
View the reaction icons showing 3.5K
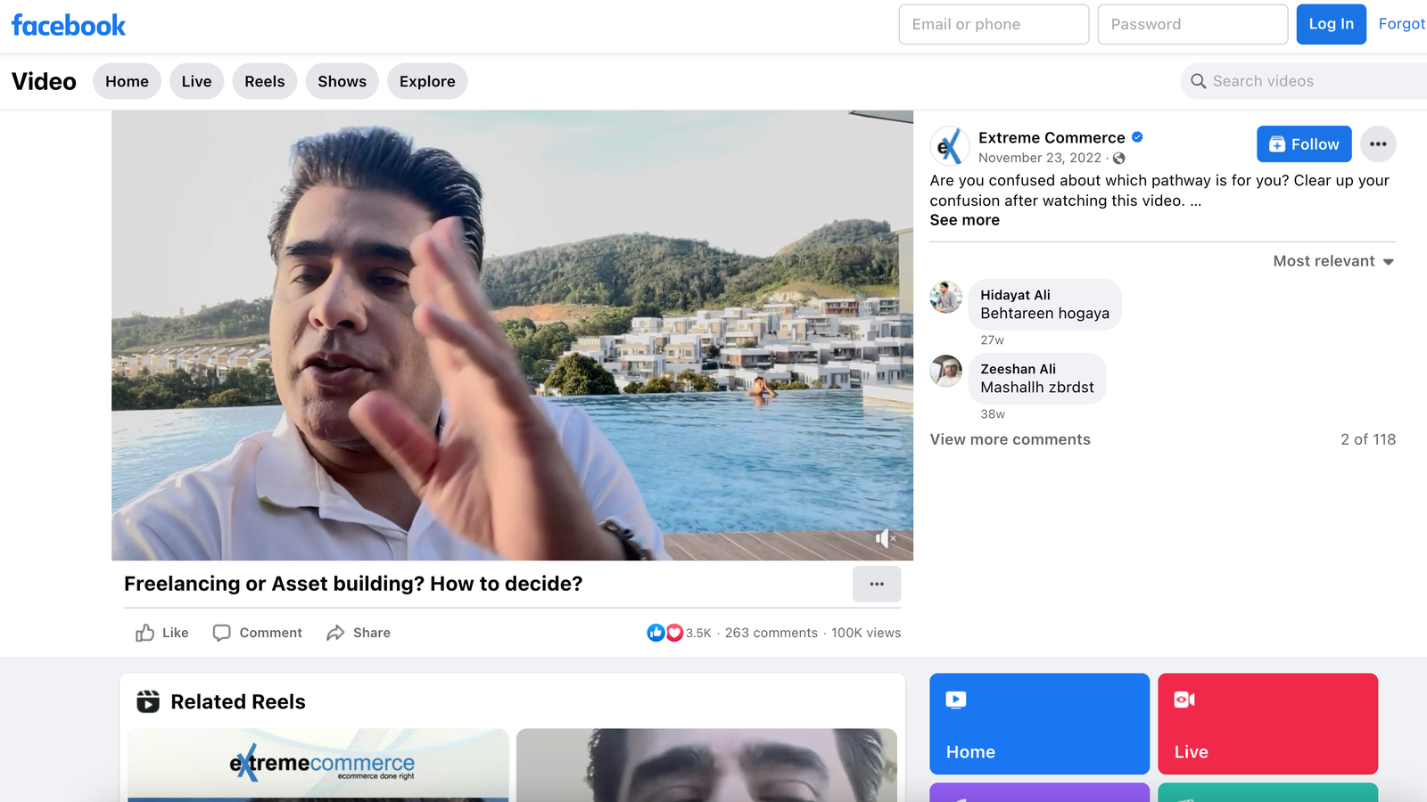coord(665,633)
